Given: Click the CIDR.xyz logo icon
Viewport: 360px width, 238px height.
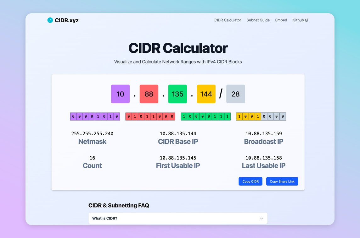Looking at the screenshot, I should point(50,20).
